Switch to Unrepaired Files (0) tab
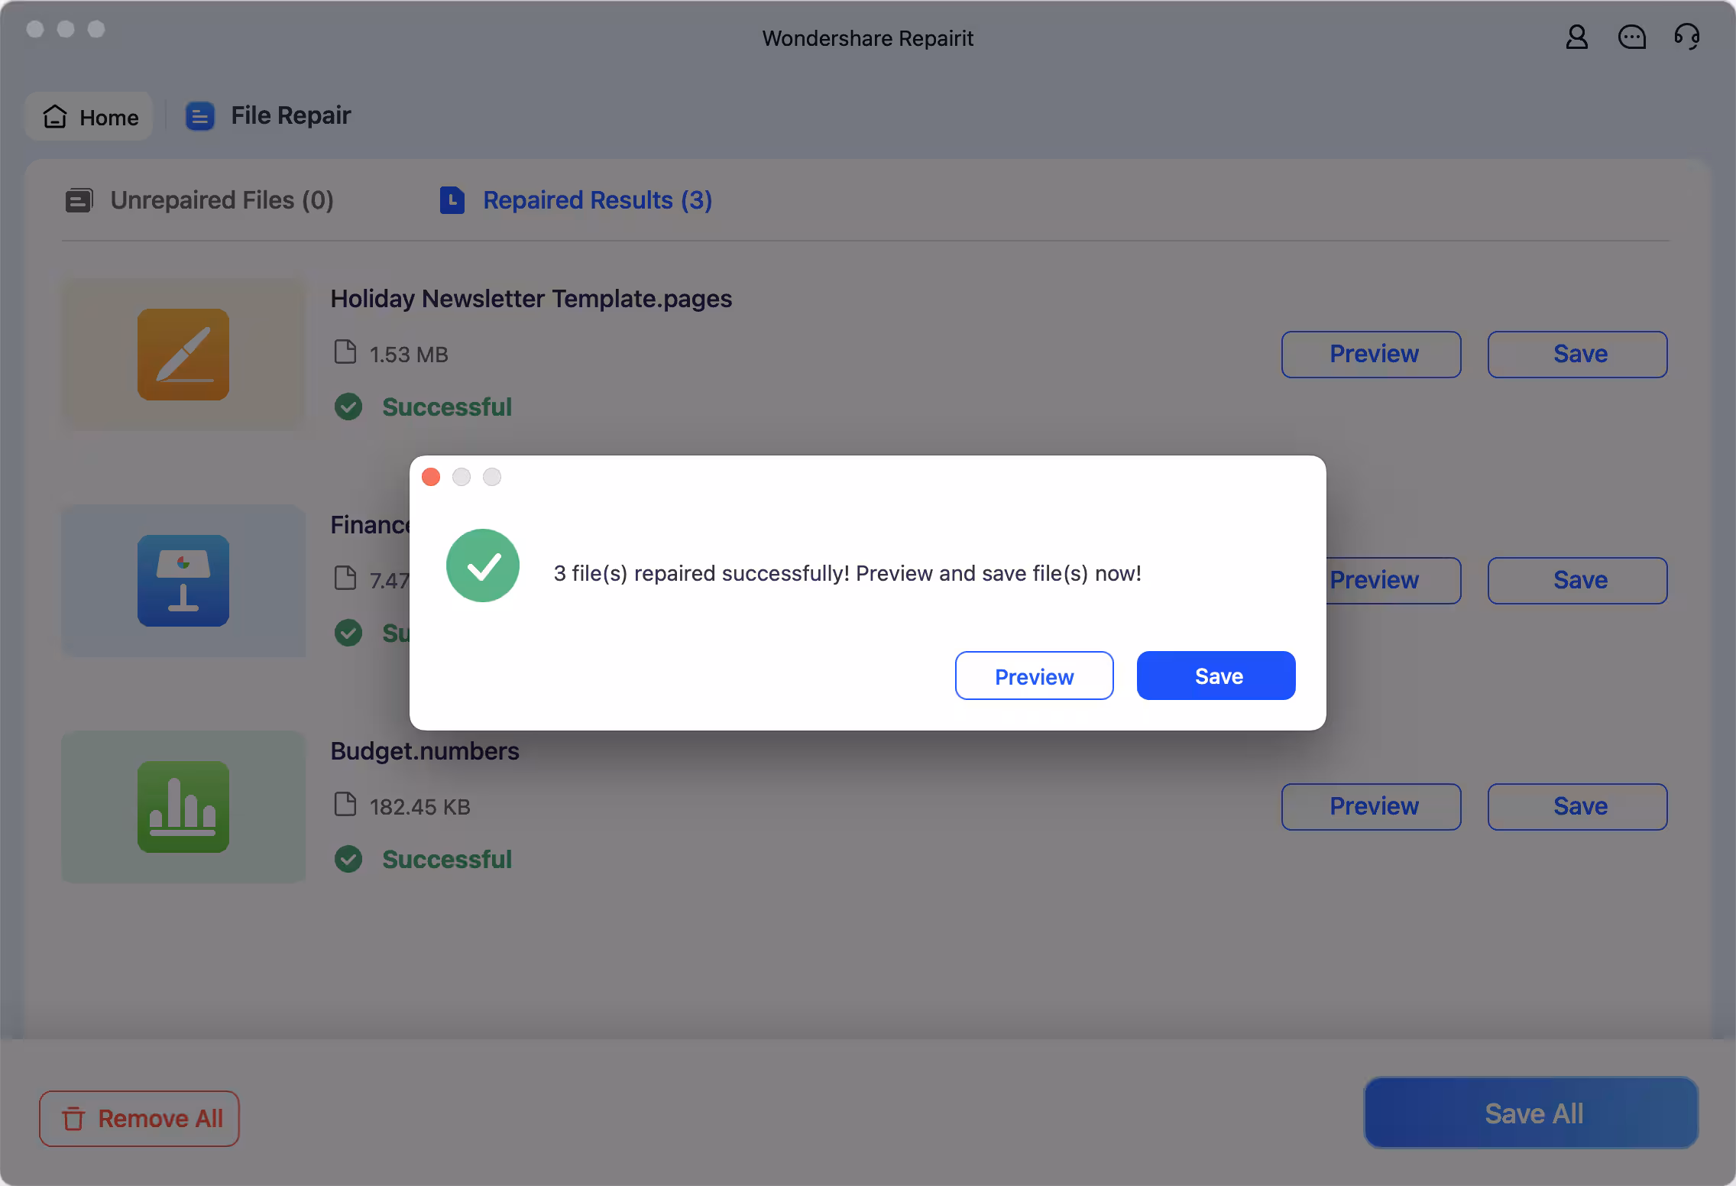The width and height of the screenshot is (1736, 1186). [x=199, y=200]
